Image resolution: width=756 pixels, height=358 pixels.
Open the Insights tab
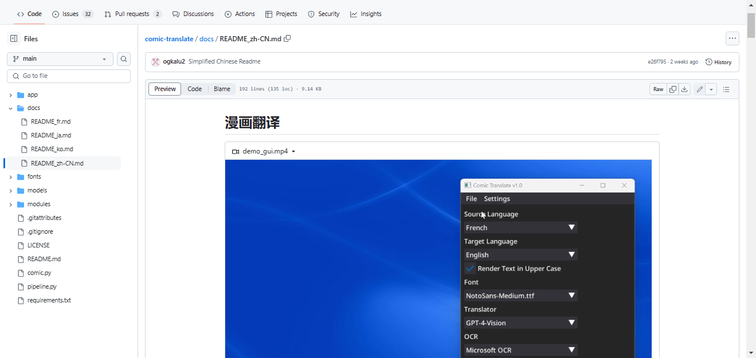tap(366, 14)
